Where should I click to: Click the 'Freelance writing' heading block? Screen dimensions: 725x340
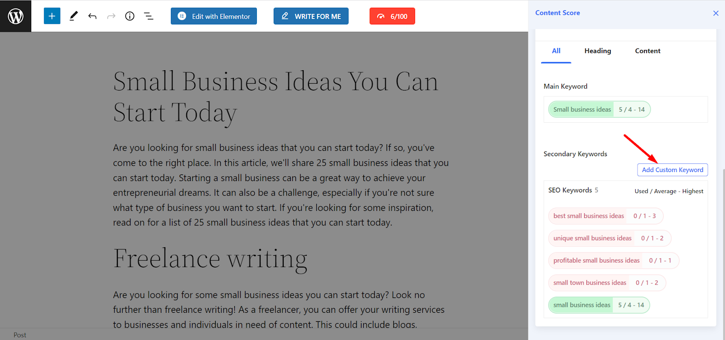pos(210,259)
